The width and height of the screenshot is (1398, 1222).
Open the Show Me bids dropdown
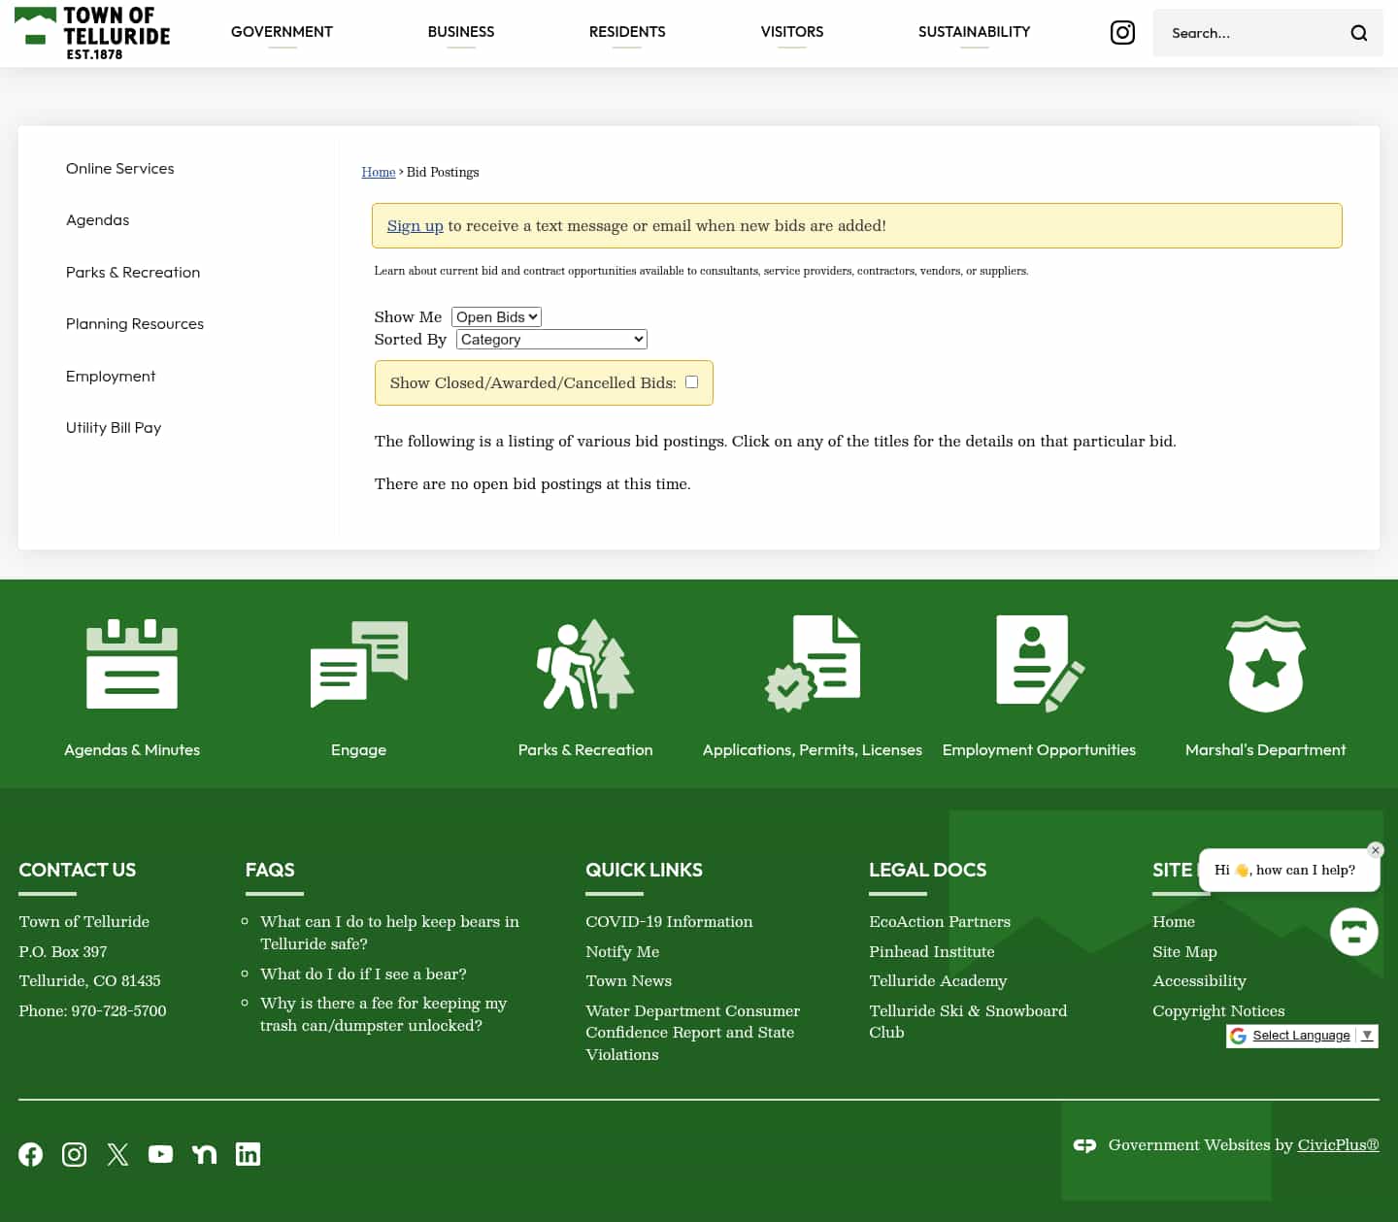click(496, 316)
